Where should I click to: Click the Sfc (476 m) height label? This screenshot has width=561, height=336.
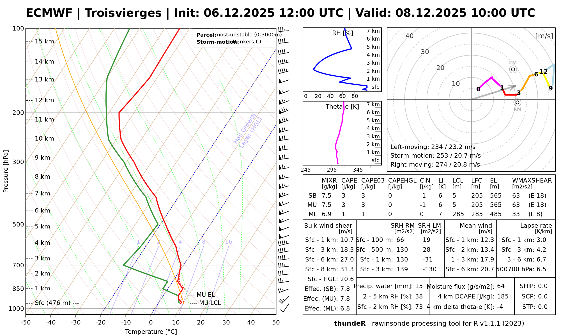click(x=52, y=303)
